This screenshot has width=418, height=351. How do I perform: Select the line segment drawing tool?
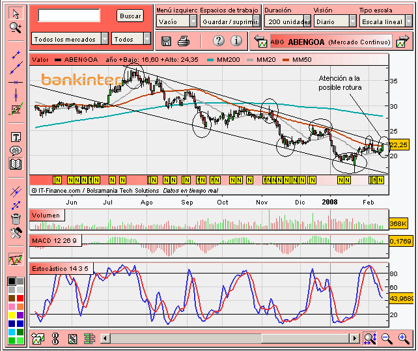[x=16, y=55]
